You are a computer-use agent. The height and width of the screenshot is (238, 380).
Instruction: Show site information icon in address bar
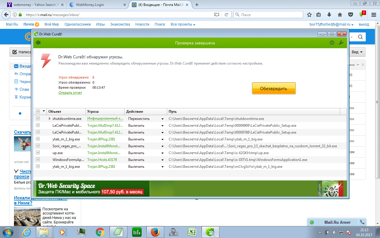coord(15,15)
